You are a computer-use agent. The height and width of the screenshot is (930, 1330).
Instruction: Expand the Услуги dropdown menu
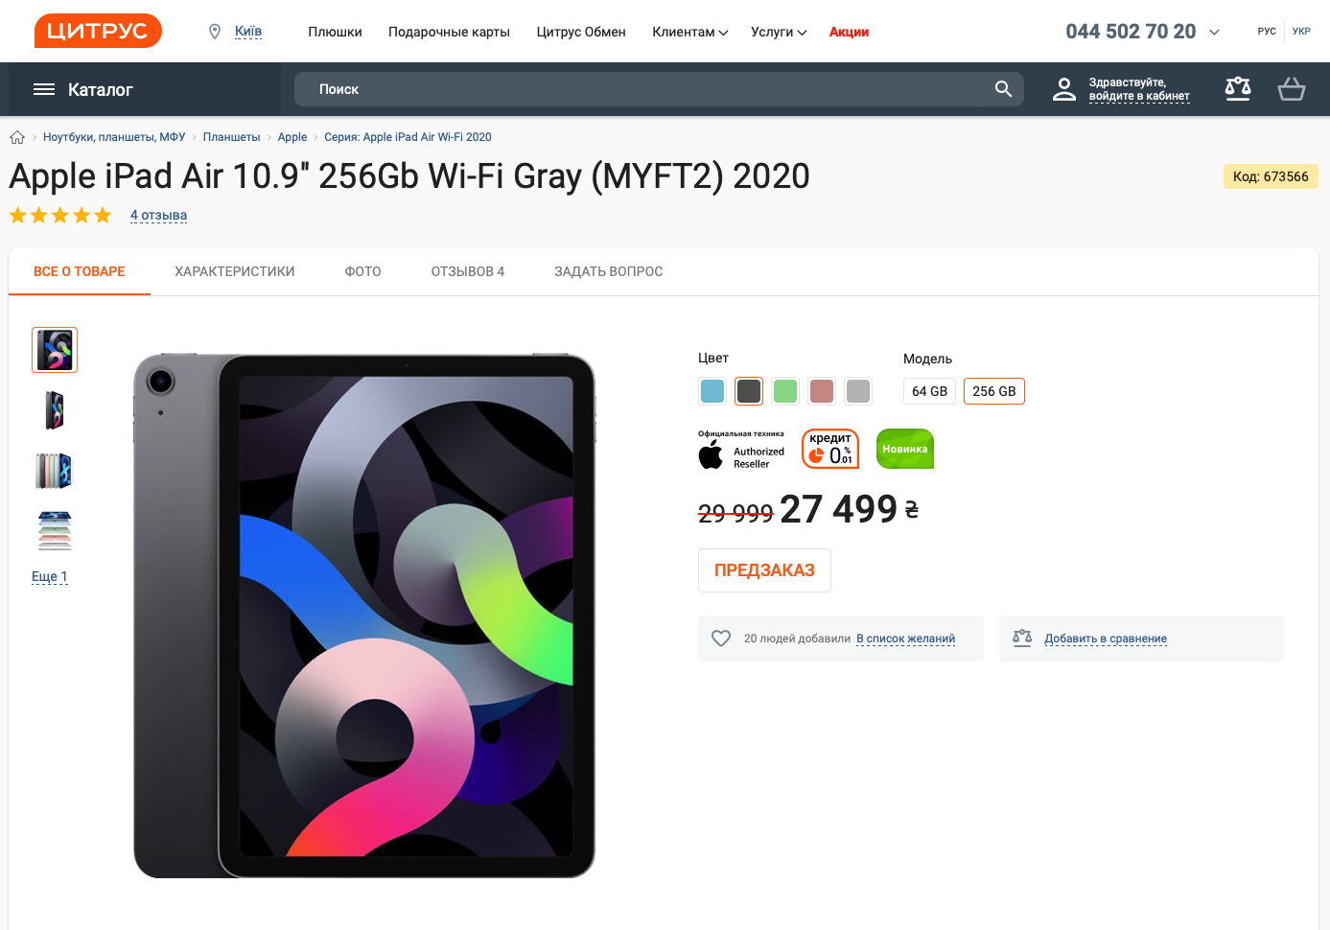[778, 32]
